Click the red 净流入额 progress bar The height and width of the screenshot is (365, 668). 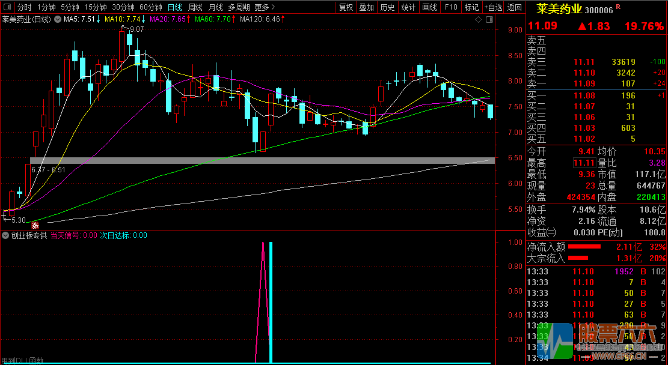pos(584,247)
